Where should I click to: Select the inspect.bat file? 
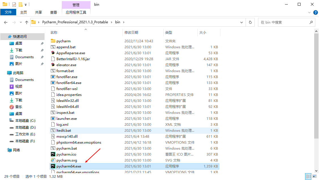[x=134, y=113]
